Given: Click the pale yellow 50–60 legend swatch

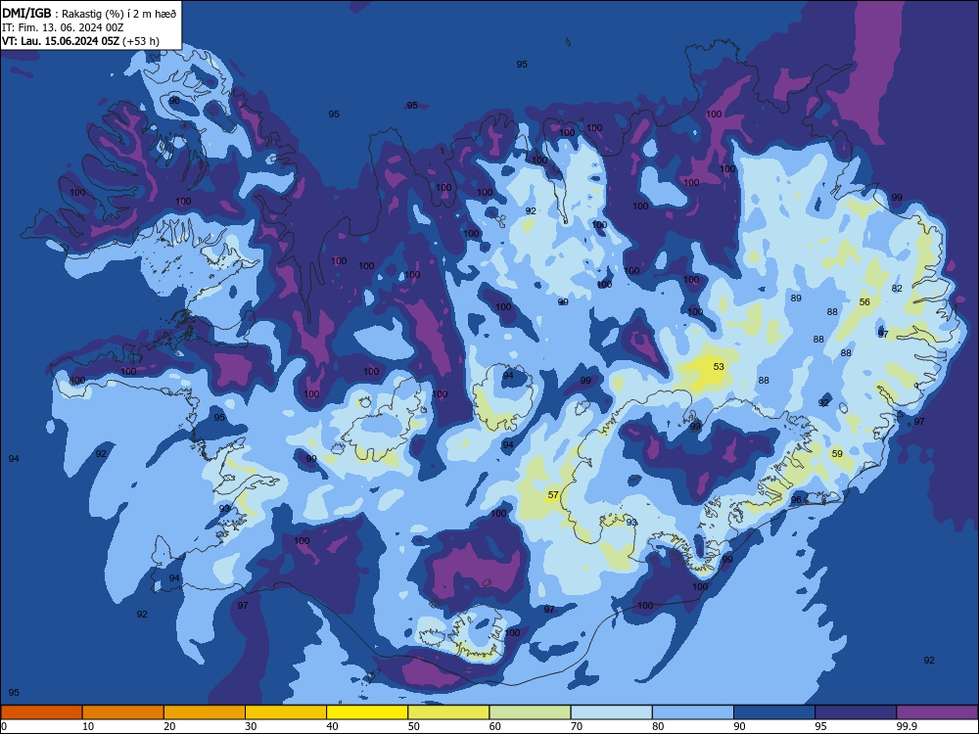Looking at the screenshot, I should (x=448, y=712).
